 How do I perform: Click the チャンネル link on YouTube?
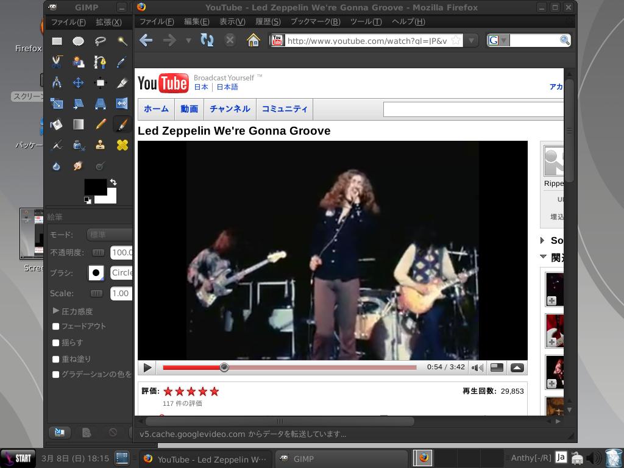(230, 109)
